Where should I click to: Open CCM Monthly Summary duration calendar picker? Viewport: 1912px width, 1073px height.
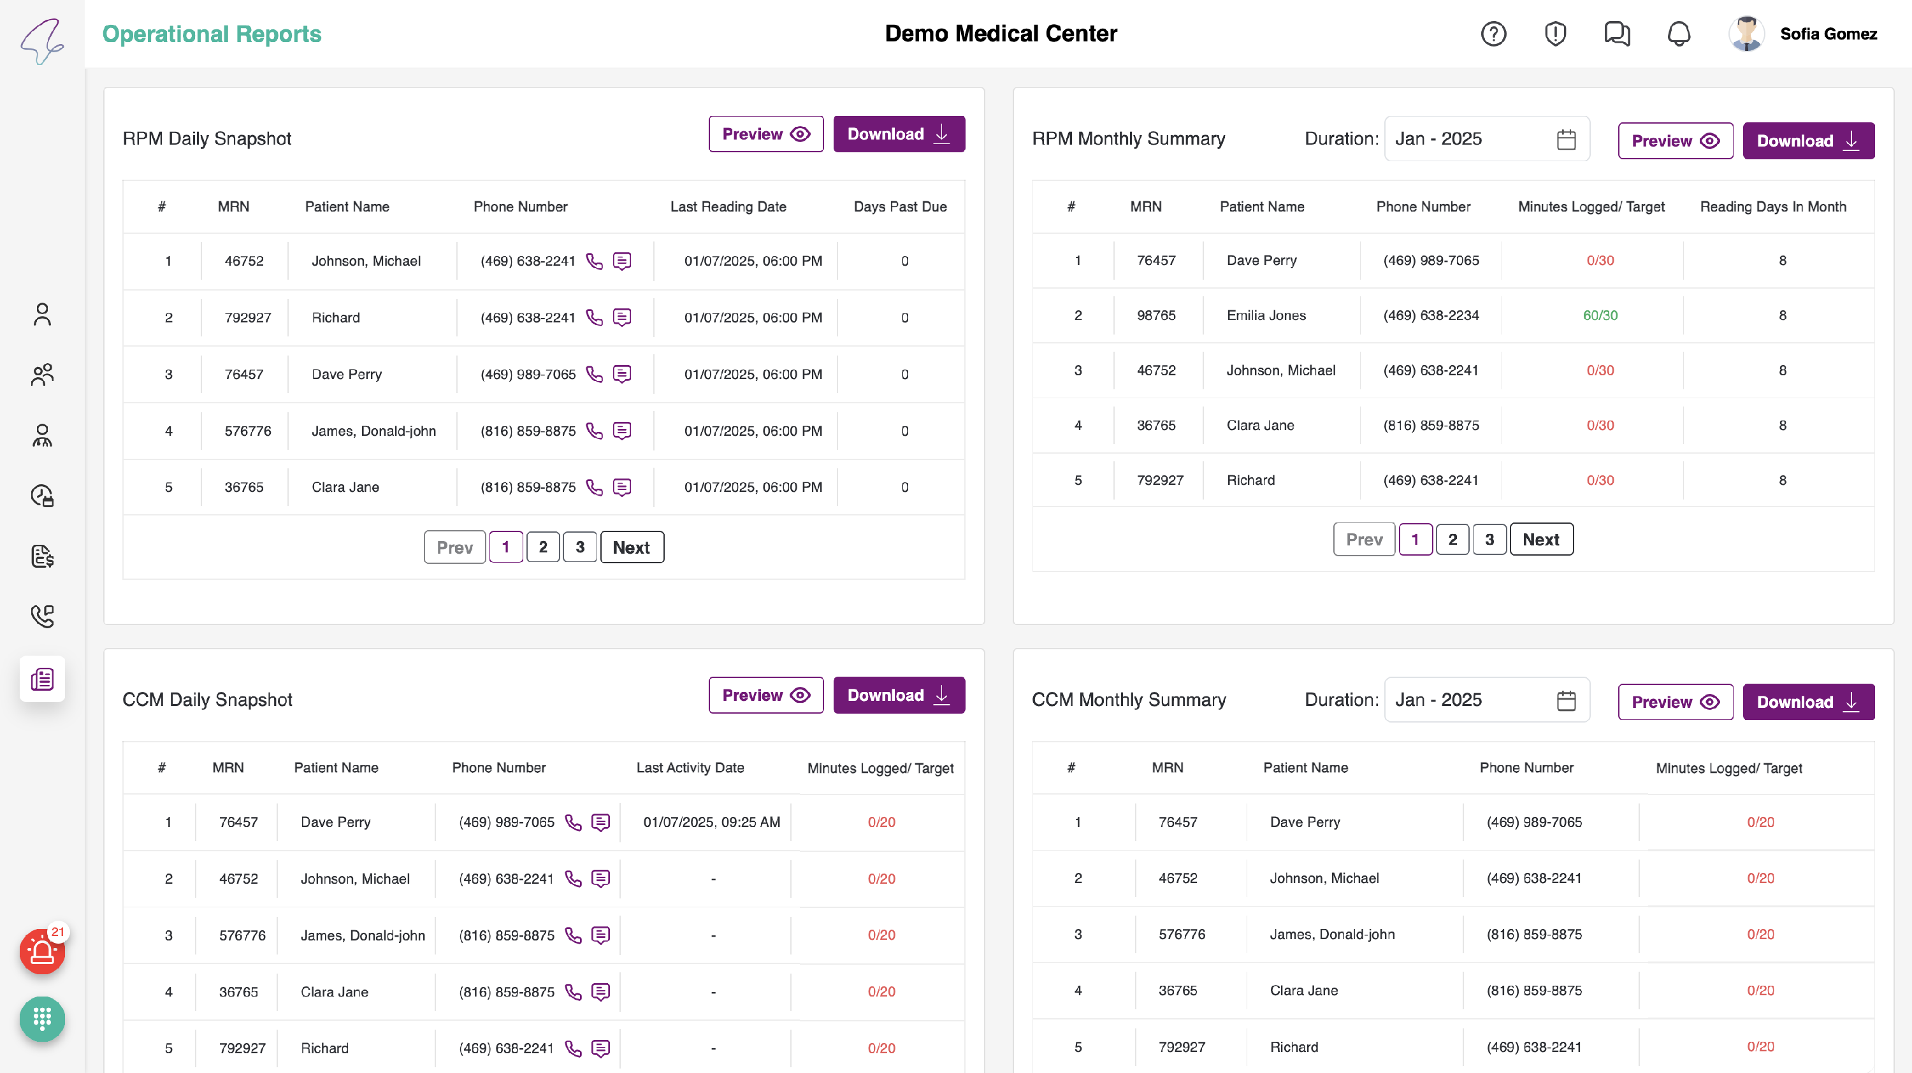[1565, 700]
